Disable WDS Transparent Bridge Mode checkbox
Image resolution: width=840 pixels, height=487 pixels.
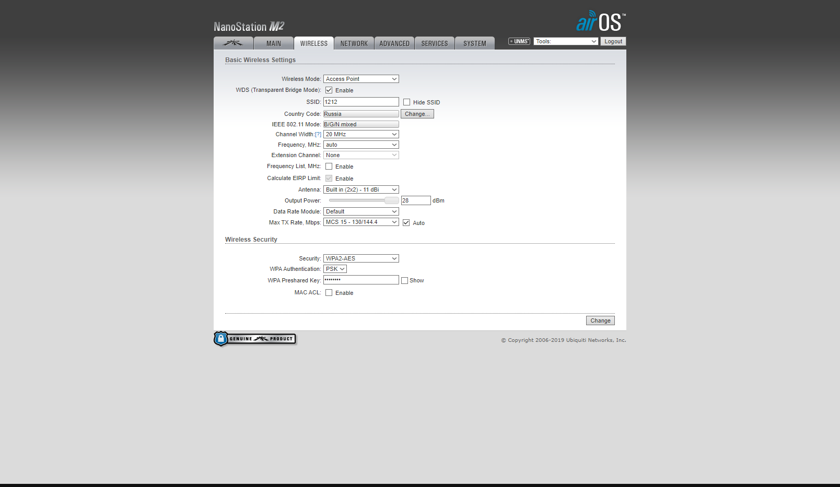pos(329,90)
